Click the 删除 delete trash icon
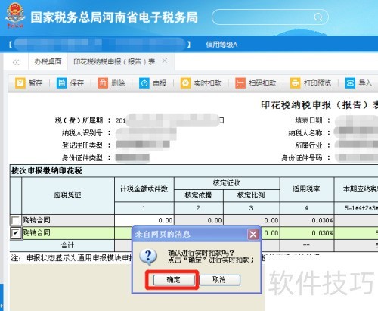Image resolution: width=378 pixels, height=311 pixels. (x=103, y=83)
